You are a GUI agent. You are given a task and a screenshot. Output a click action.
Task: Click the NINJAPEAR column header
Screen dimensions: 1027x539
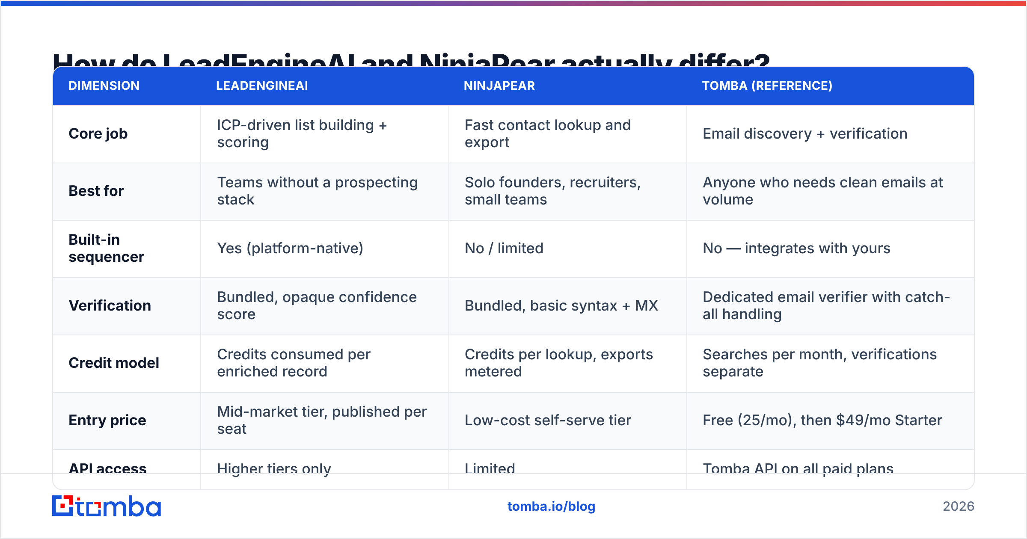point(499,86)
